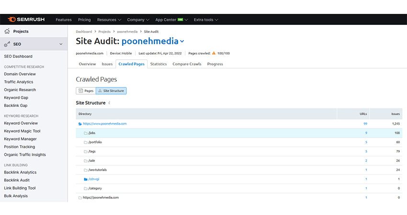Click the folder icon for /jobs
Viewport: 407px width, 215px height.
click(85, 133)
